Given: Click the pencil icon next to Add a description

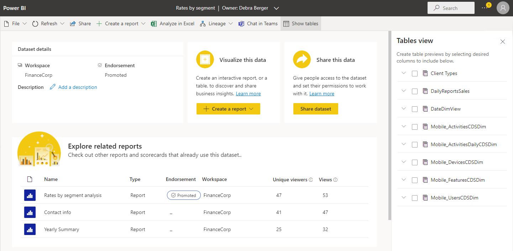Looking at the screenshot, I should 53,87.
